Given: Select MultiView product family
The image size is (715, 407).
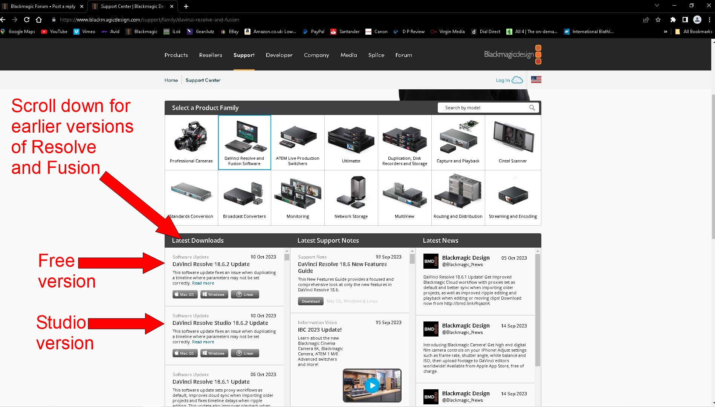Looking at the screenshot, I should click(405, 198).
